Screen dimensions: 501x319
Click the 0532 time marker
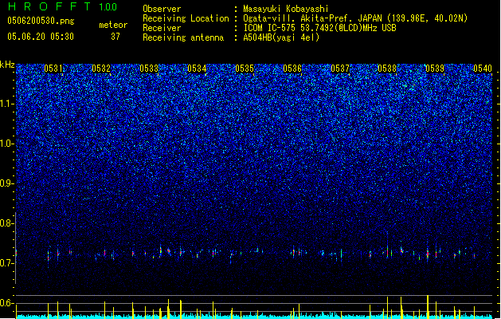coord(101,69)
